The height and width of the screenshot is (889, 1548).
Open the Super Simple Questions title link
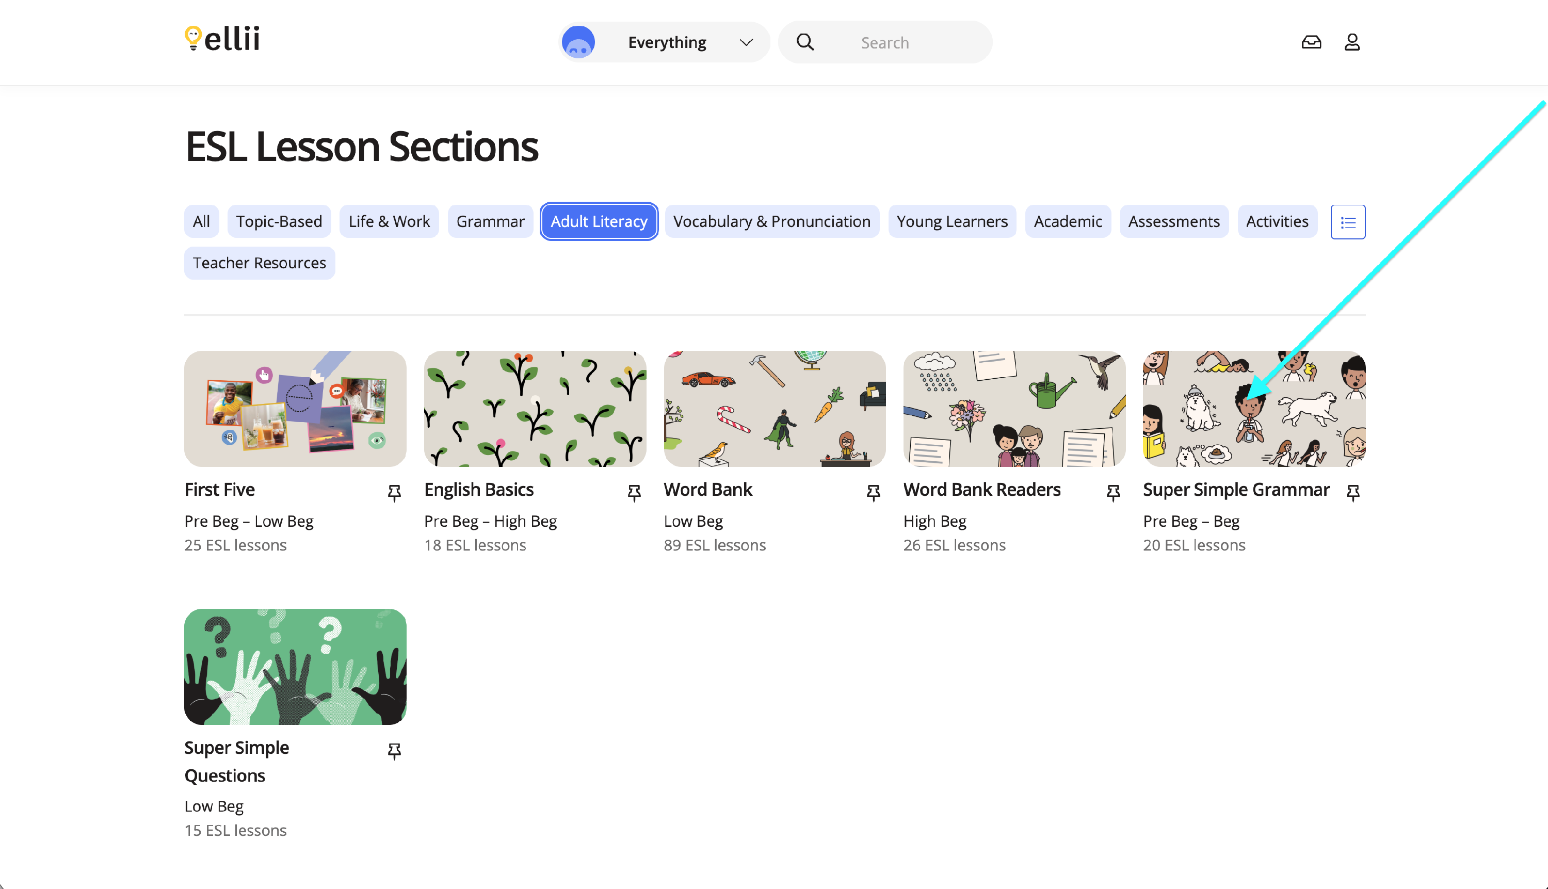tap(237, 761)
